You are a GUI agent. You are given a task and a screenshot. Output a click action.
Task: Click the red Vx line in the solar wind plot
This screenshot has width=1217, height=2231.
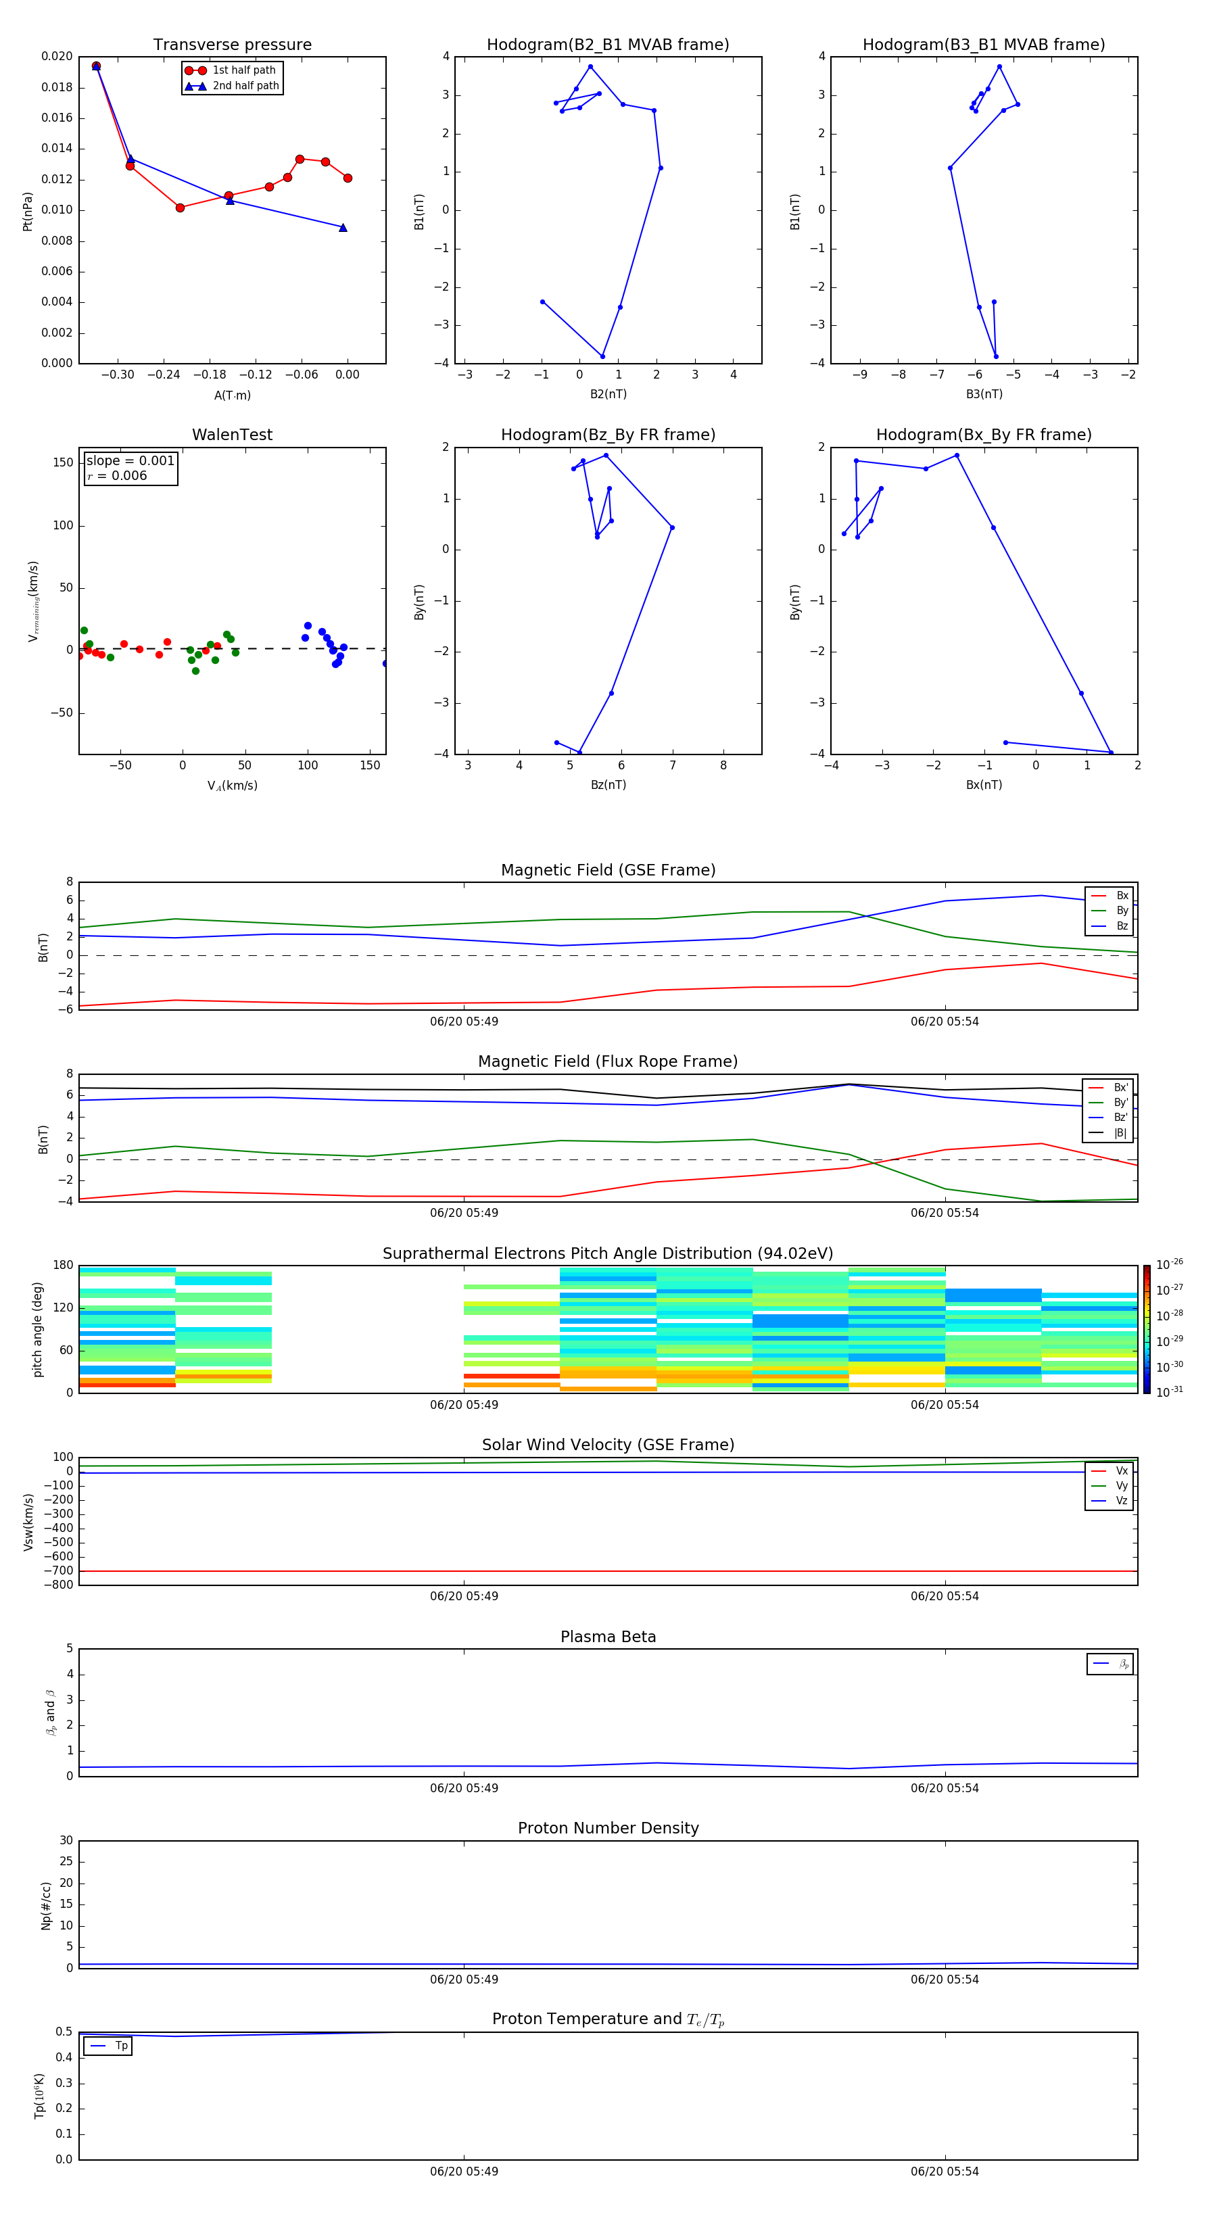(x=608, y=1571)
